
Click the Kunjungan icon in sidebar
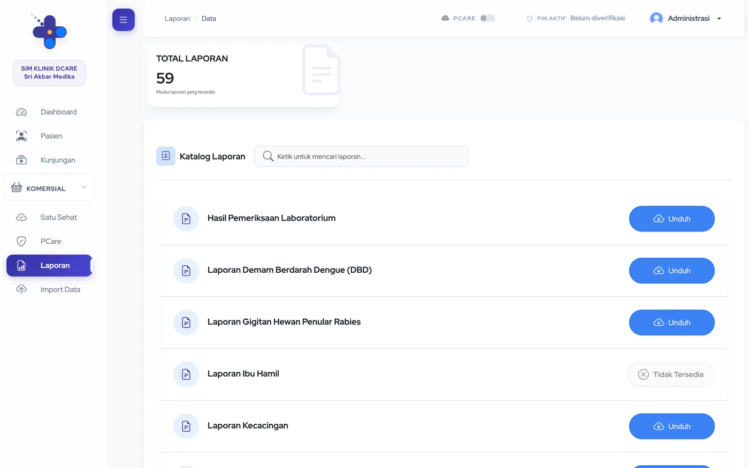(21, 160)
